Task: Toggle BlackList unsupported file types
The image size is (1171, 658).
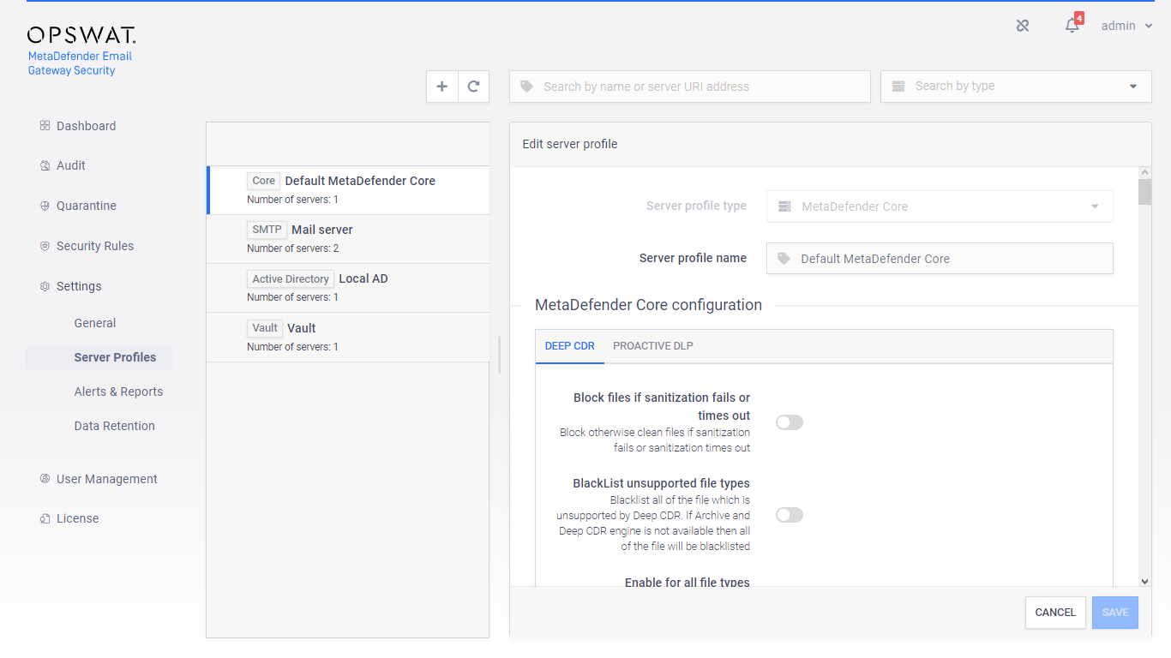Action: click(790, 515)
